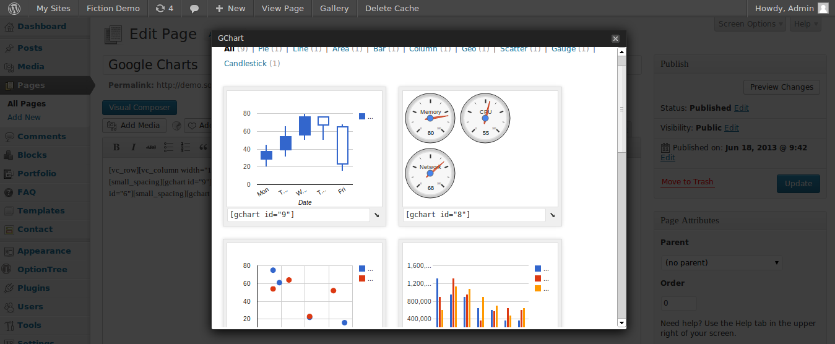Open the comments bubble in the admin bar

click(x=194, y=8)
